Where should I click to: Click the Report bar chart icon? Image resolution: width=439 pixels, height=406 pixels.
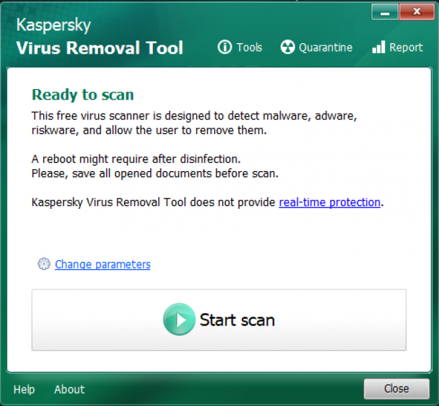click(x=378, y=47)
